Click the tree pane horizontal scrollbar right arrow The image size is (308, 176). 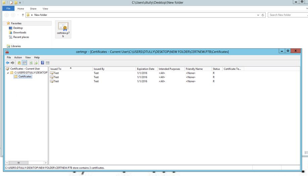coord(46,163)
